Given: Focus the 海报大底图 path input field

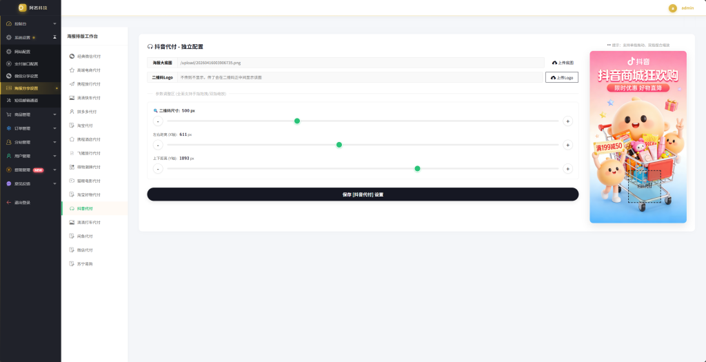Looking at the screenshot, I should pyautogui.click(x=361, y=63).
